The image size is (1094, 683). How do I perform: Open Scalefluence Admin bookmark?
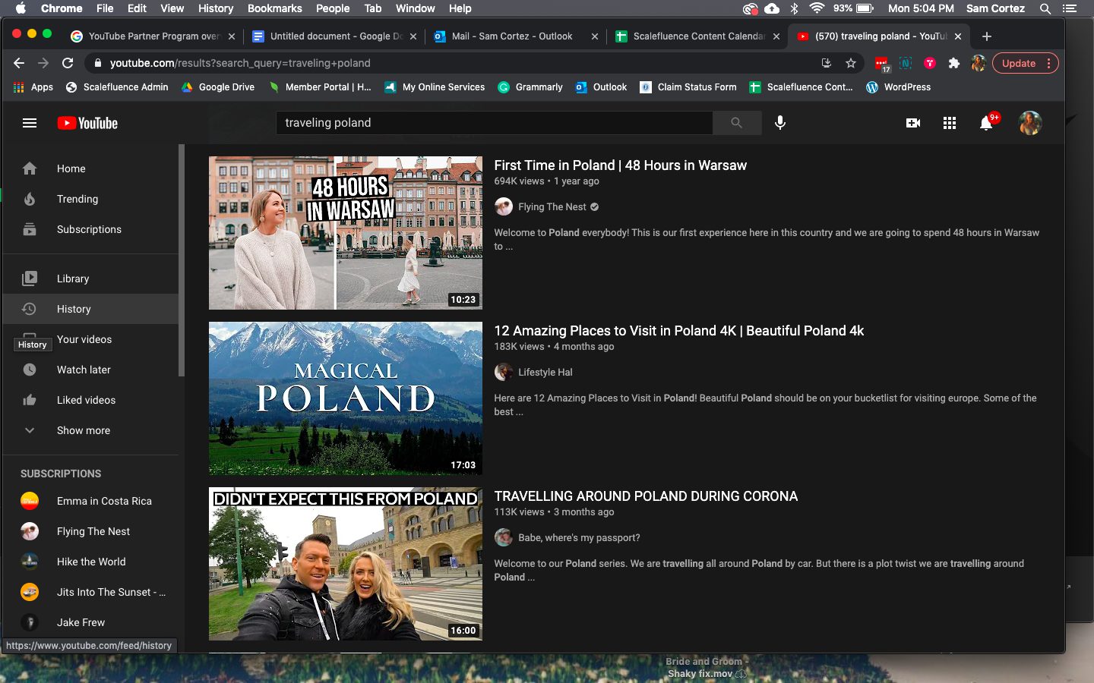[x=117, y=87]
